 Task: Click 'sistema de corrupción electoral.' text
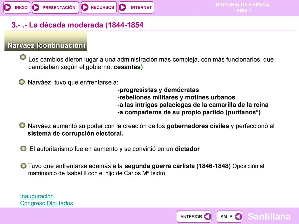[x=76, y=133]
